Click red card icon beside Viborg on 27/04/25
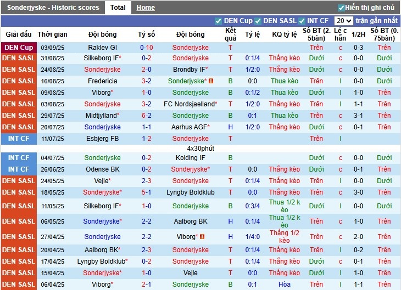The image size is (401, 290). pyautogui.click(x=202, y=237)
